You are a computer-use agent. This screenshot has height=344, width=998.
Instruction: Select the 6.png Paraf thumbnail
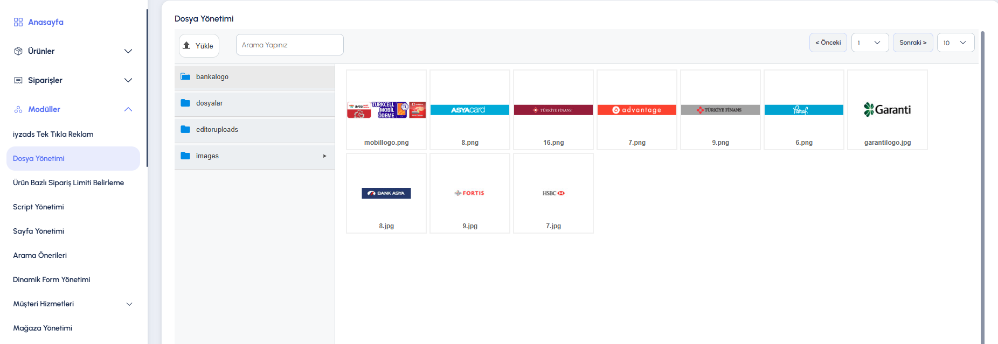pyautogui.click(x=804, y=110)
